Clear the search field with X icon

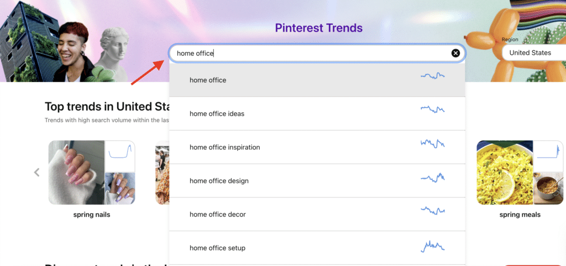tap(455, 53)
